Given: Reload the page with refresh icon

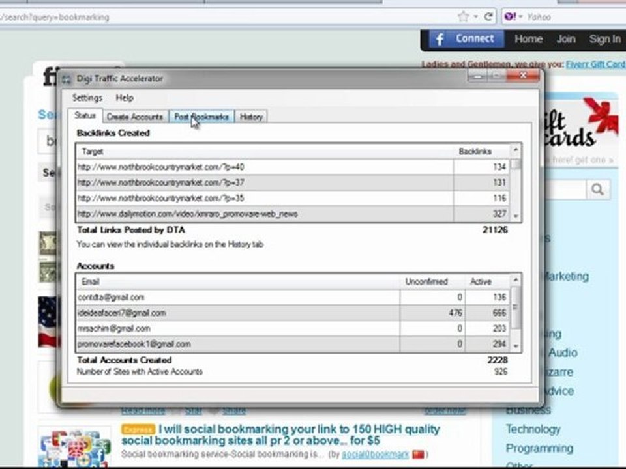Looking at the screenshot, I should 488,17.
